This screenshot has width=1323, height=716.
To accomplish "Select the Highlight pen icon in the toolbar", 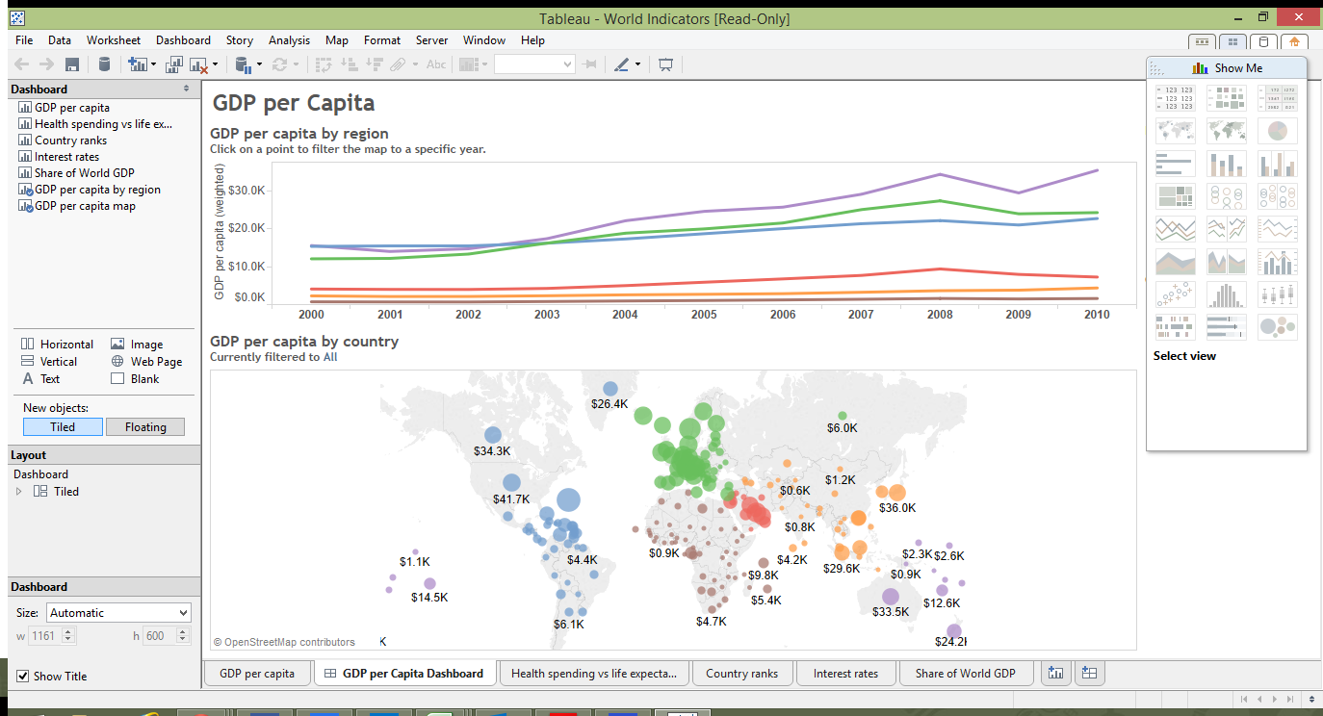I will 624,64.
